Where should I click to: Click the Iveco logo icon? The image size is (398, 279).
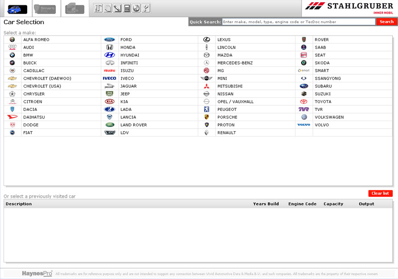point(109,78)
